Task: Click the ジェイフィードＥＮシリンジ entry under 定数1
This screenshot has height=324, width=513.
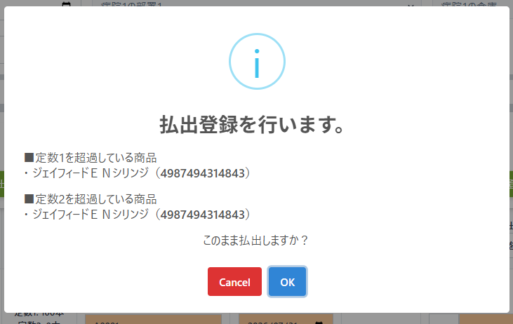Action: pos(138,173)
